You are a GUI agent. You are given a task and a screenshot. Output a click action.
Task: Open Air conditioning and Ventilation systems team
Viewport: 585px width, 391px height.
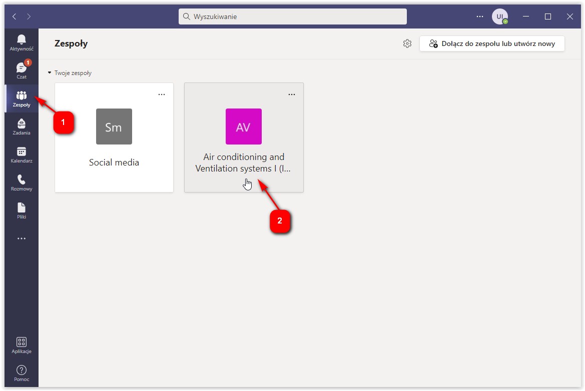point(243,162)
